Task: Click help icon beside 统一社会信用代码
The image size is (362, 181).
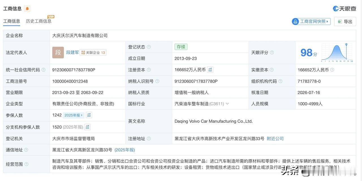Action: [x=43, y=70]
